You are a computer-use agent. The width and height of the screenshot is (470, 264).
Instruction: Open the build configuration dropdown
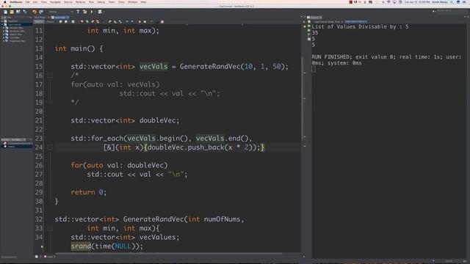point(61,12)
